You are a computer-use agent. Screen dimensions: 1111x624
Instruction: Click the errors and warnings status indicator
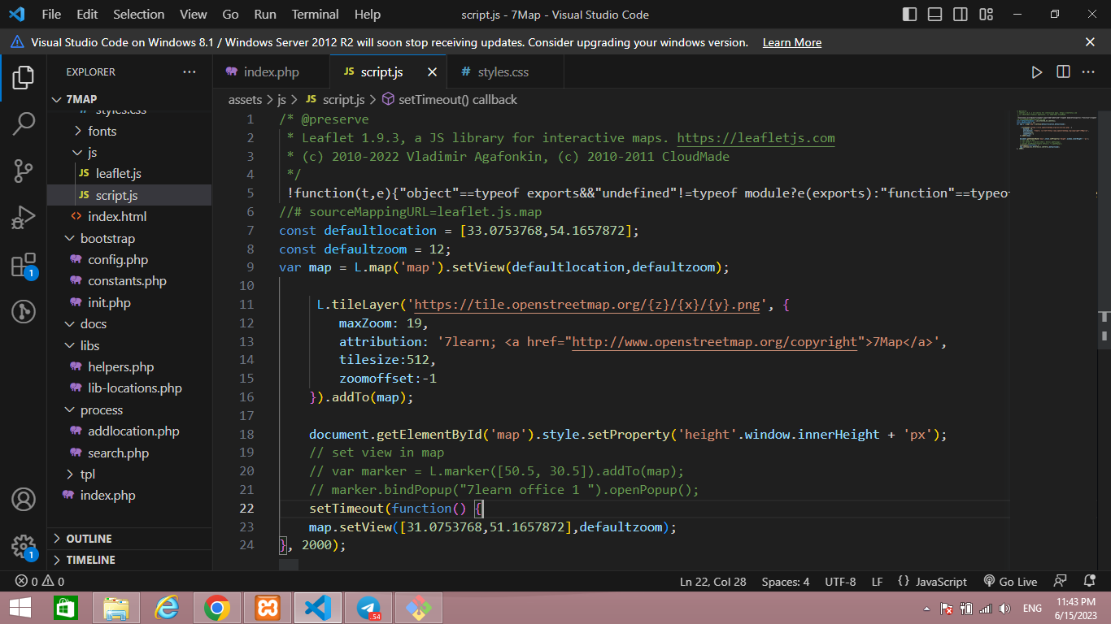coord(40,582)
